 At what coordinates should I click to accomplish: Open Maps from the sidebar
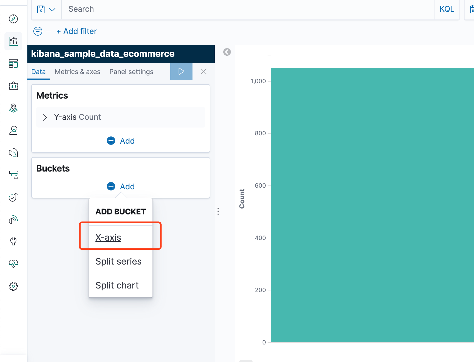13,108
